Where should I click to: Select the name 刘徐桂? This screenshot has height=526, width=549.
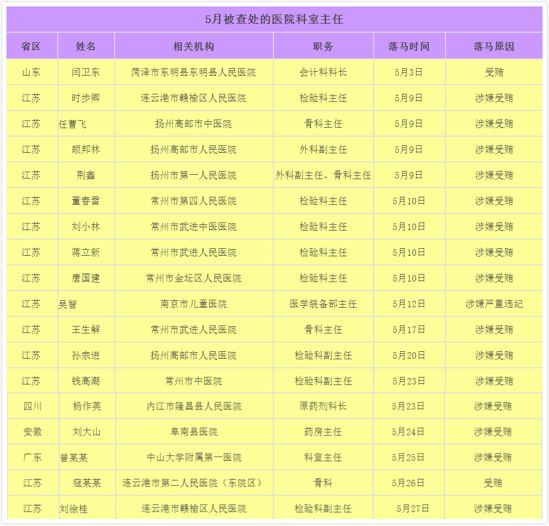(x=73, y=509)
